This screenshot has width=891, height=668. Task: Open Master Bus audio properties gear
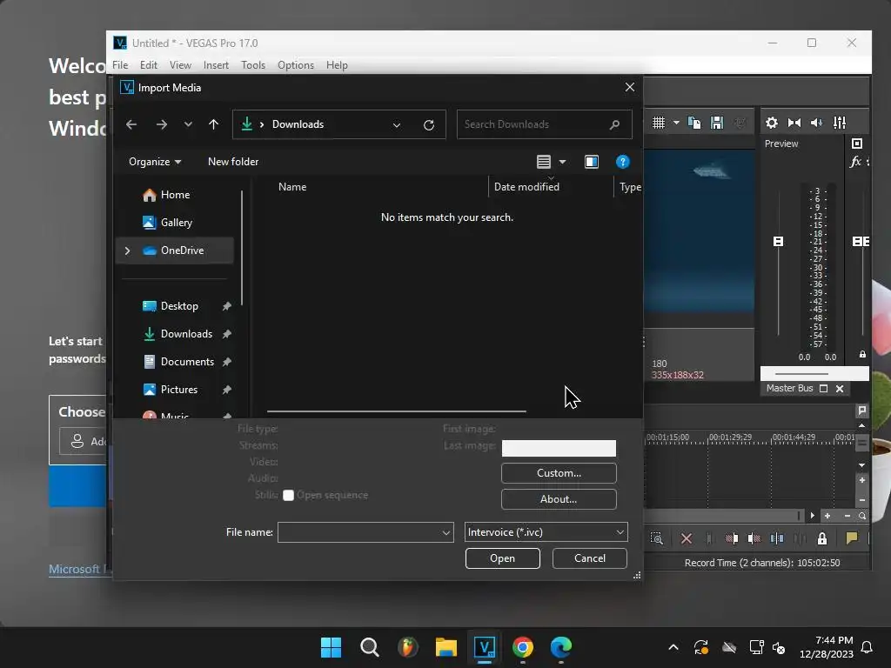[772, 123]
